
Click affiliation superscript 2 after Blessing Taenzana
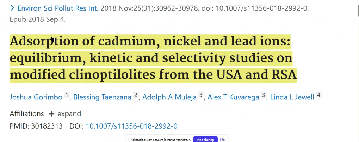coord(136,95)
